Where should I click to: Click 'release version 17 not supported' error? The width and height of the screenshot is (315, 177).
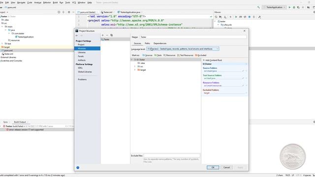point(26,130)
